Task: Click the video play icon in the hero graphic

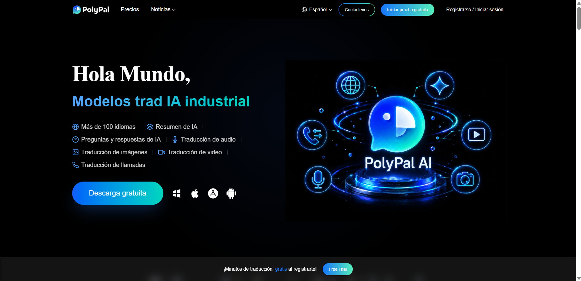Action: click(476, 135)
